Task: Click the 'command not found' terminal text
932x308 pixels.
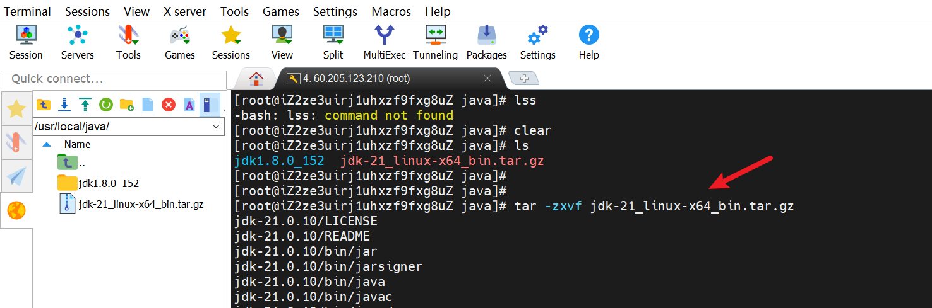Action: click(x=389, y=115)
